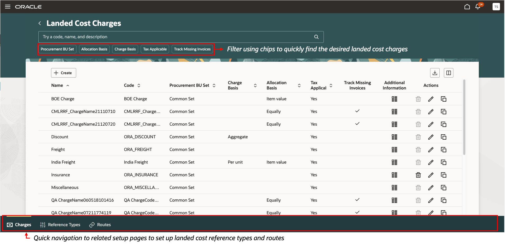
Task: Open additional information for Miscellaneous
Action: [x=394, y=188]
